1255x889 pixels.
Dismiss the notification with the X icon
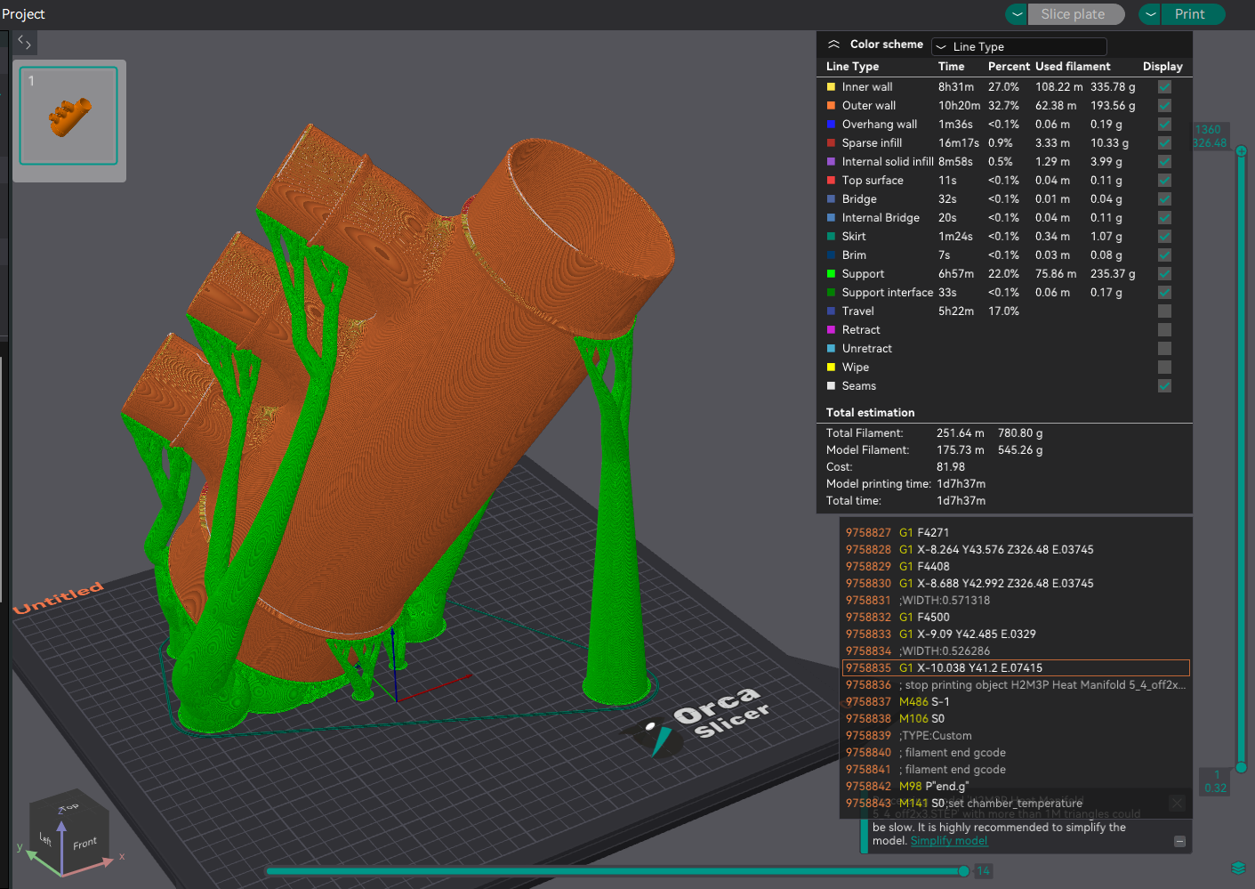1177,803
